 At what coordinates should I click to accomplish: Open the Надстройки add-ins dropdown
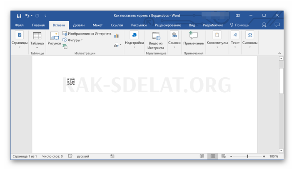[134, 40]
